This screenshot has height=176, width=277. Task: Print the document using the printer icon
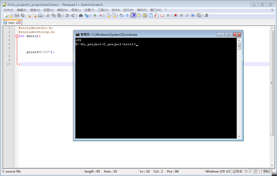coord(40,15)
